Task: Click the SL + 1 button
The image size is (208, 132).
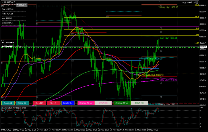Action: point(54,103)
